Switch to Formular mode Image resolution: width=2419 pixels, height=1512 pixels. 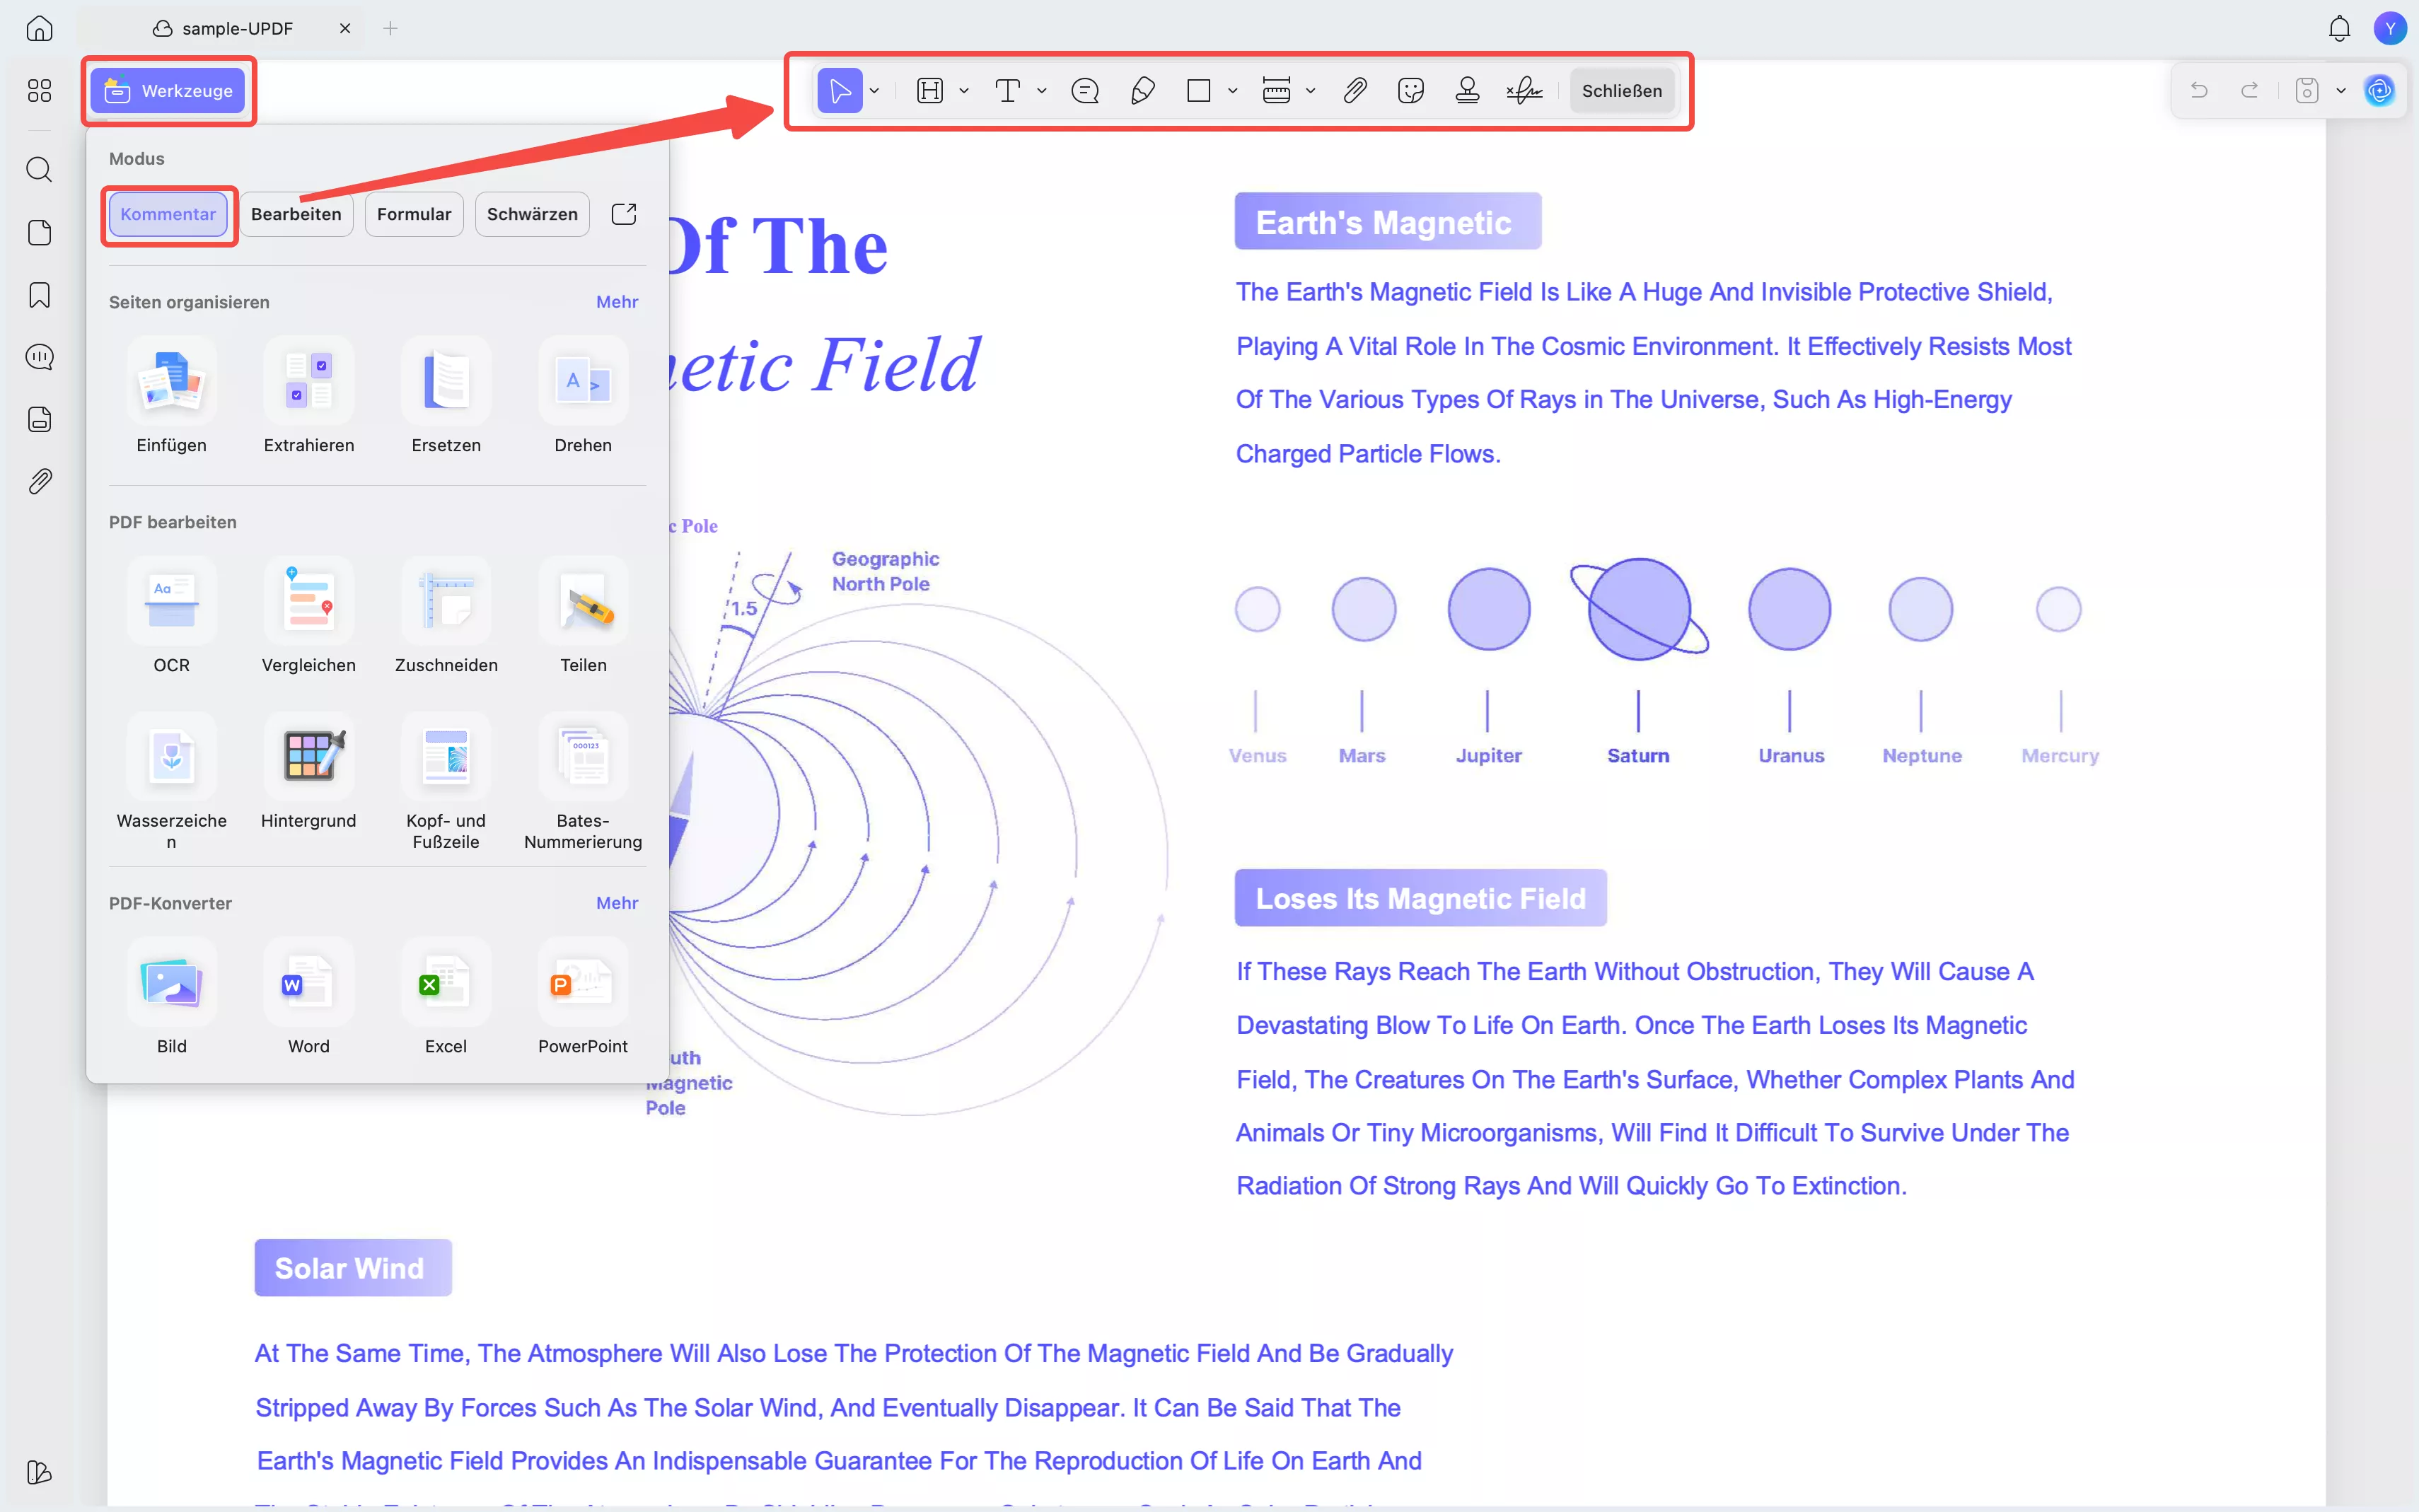tap(414, 214)
